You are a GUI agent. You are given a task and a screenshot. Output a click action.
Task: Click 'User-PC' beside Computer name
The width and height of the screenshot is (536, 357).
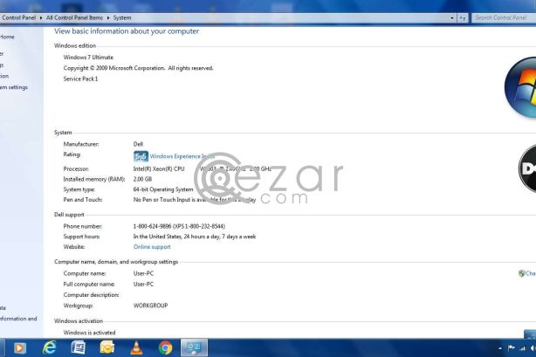(x=143, y=273)
